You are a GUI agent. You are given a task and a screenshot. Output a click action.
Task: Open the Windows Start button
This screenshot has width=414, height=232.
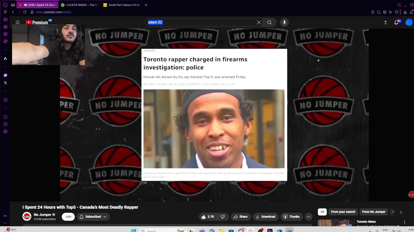pyautogui.click(x=133, y=231)
